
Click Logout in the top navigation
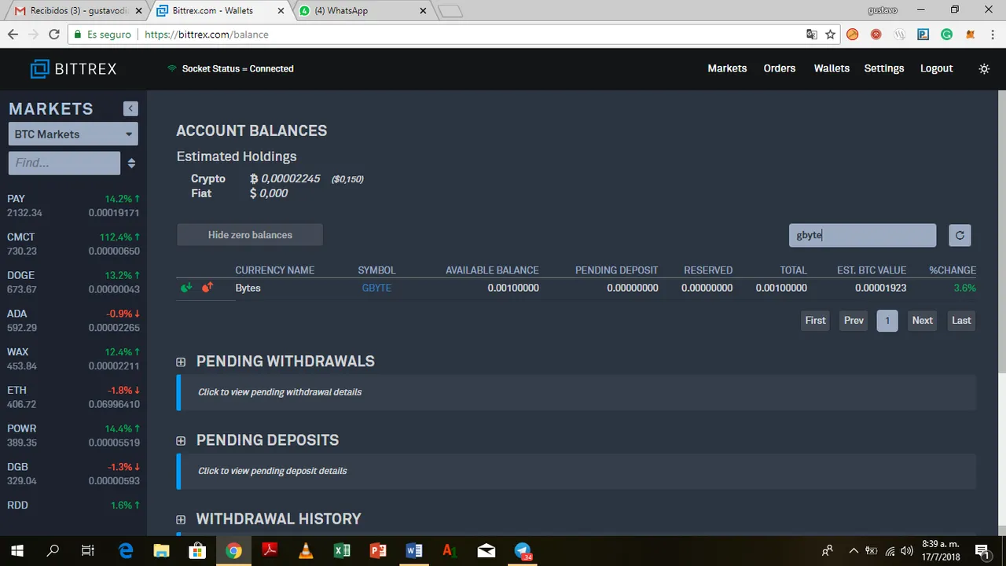[x=937, y=68]
